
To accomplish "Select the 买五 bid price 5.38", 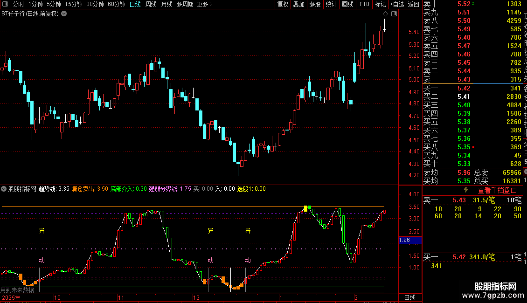I will (x=464, y=122).
